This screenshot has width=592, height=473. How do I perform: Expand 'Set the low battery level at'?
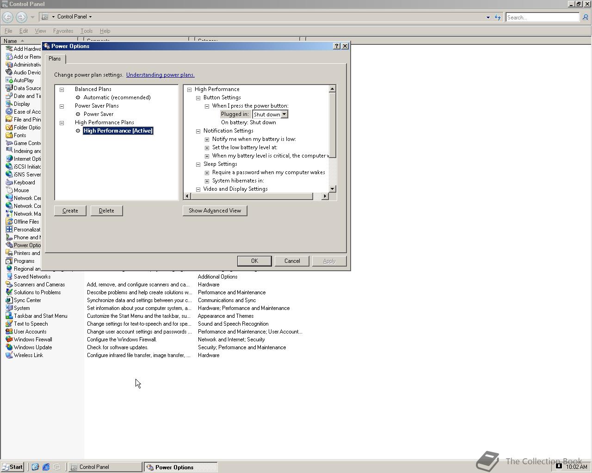click(207, 148)
